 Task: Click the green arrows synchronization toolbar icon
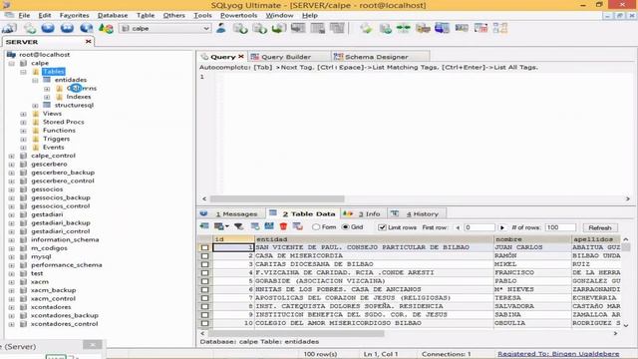[403, 28]
